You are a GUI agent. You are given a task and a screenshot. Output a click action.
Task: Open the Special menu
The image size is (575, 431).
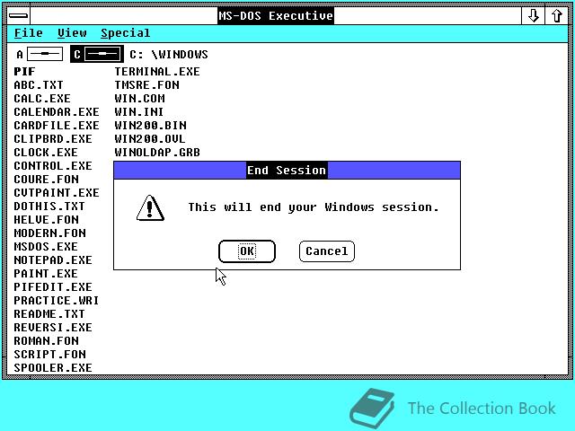pyautogui.click(x=126, y=33)
